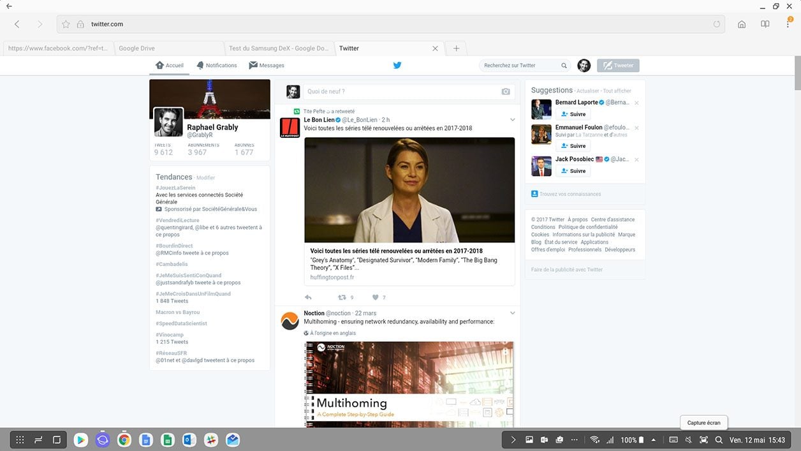
Task: Open Trouvez vos connaissances link
Action: click(x=570, y=194)
